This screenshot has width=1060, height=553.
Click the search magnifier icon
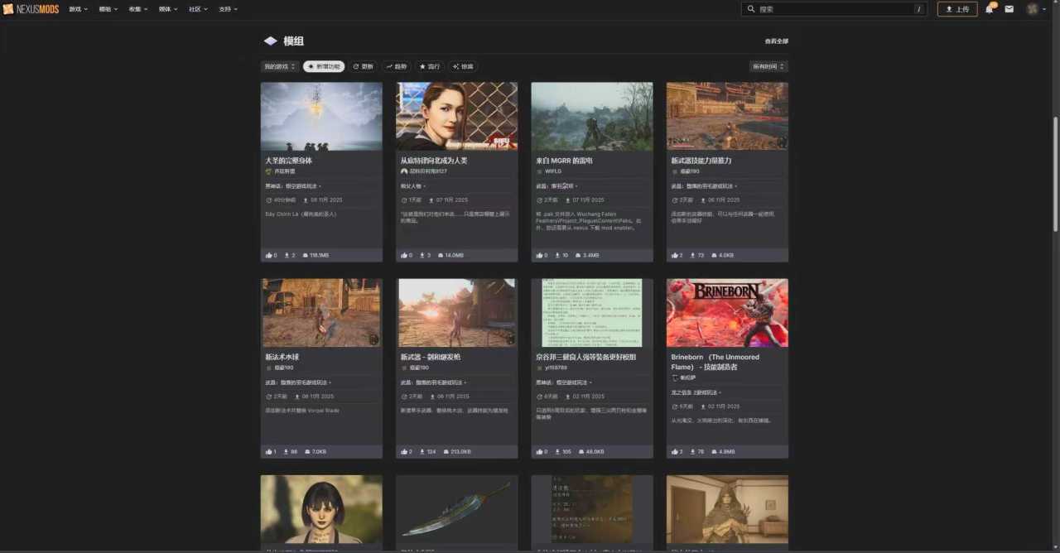pos(751,9)
